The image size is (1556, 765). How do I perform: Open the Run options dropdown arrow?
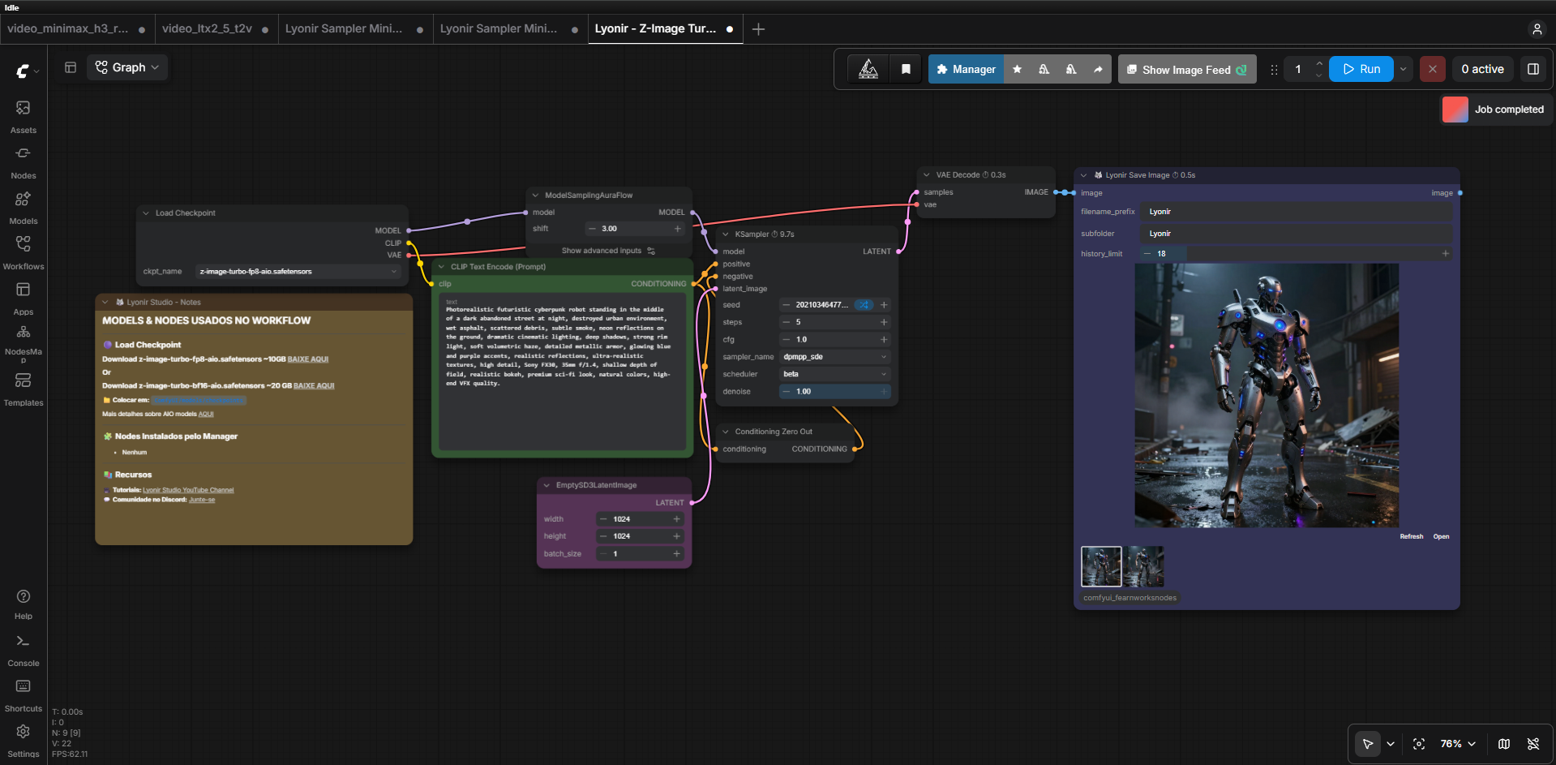coord(1403,69)
